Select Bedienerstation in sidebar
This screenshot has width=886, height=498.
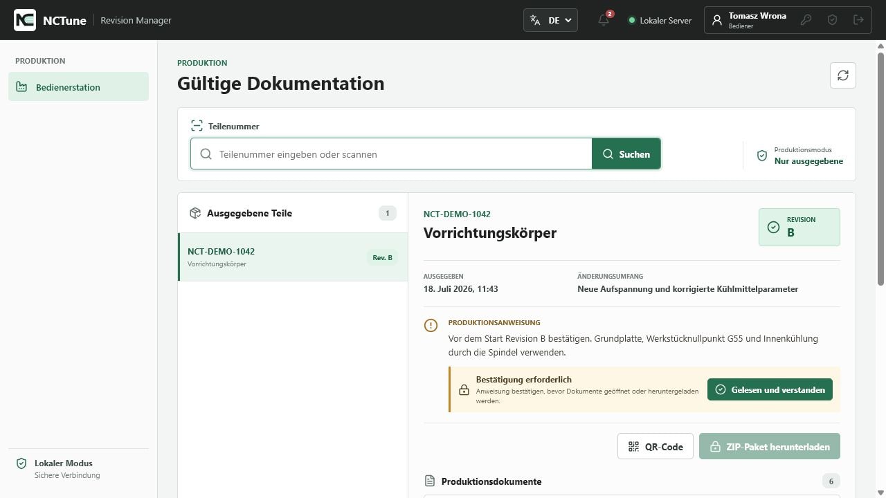point(78,87)
